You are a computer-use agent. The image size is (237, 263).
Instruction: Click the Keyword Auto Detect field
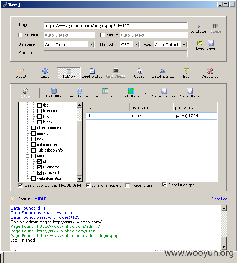pos(69,35)
